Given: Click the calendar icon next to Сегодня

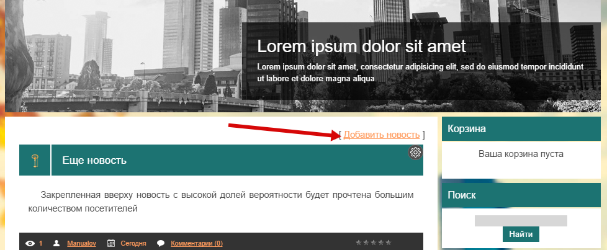Looking at the screenshot, I should coord(111,244).
